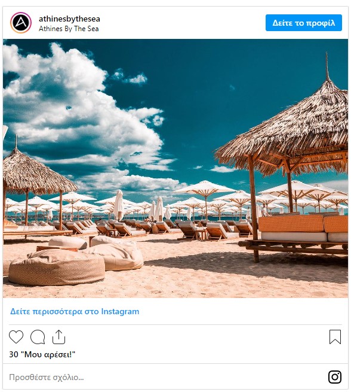The width and height of the screenshot is (351, 392).
Task: View the 30 Μου αρέσει likes count
Action: click(42, 354)
